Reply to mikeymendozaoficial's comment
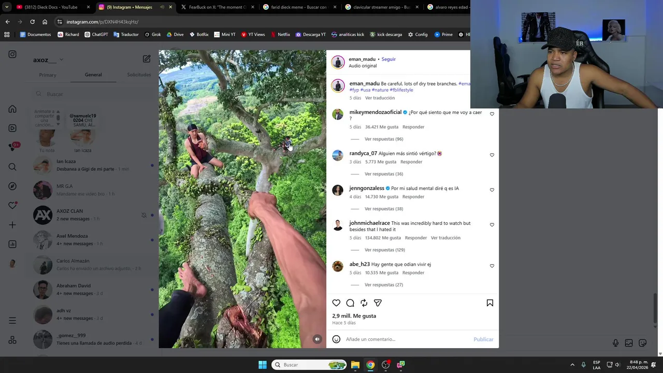 (413, 127)
